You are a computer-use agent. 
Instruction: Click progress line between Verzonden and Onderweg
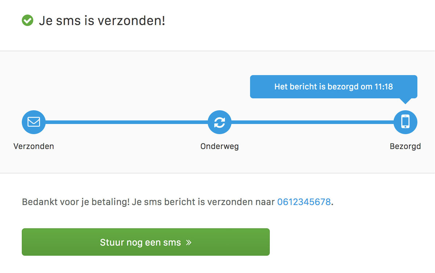click(127, 122)
